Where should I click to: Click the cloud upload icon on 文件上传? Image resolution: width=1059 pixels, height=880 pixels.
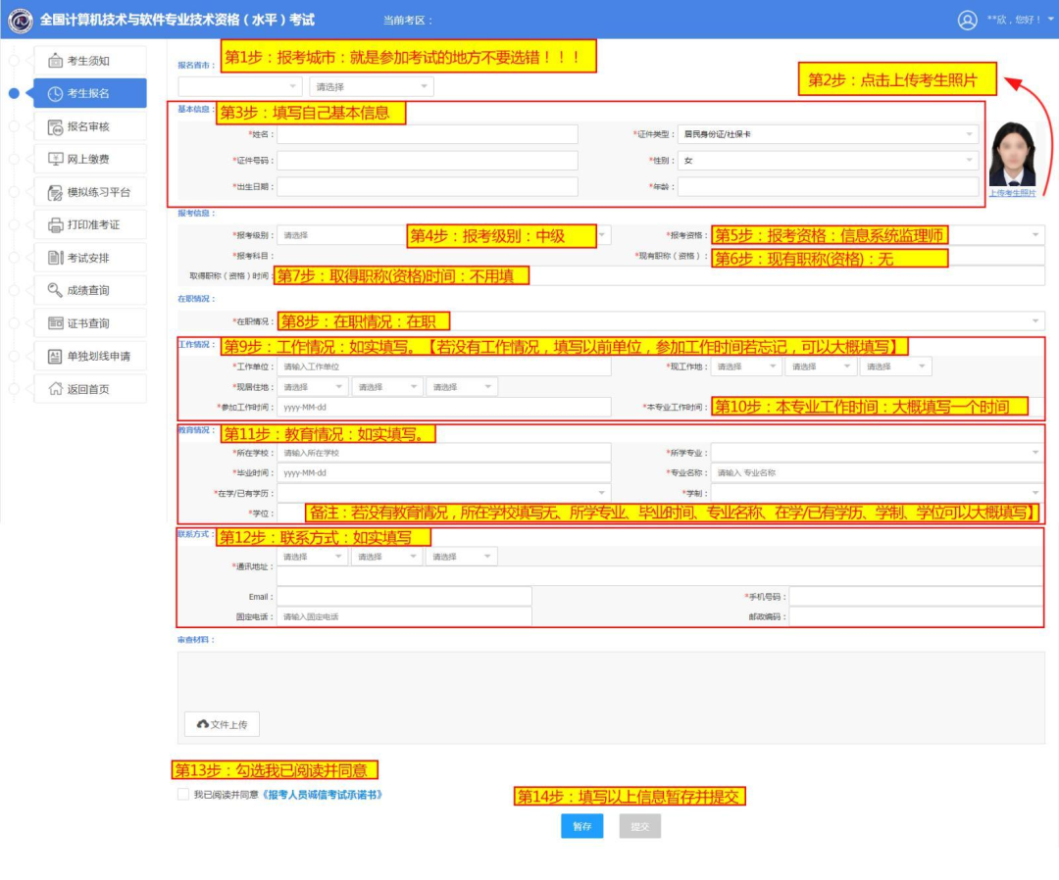(x=202, y=724)
